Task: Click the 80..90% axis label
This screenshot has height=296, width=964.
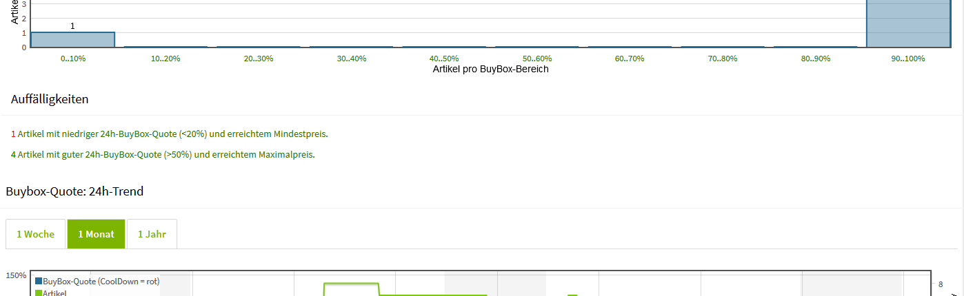Action: (816, 59)
